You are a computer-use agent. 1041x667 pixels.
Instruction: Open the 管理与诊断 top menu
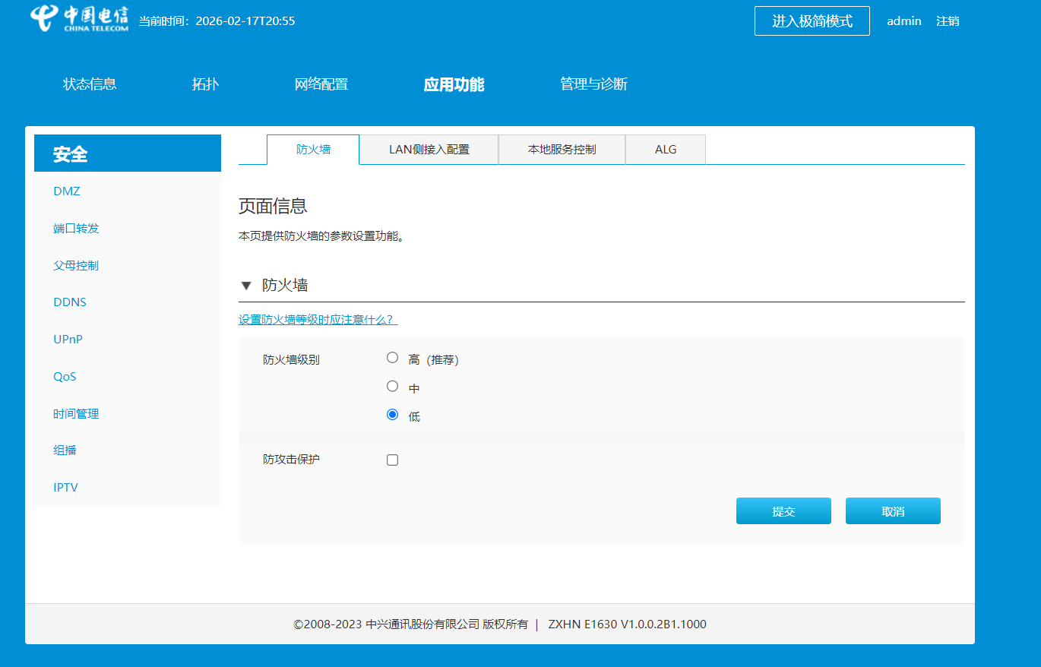tap(593, 84)
